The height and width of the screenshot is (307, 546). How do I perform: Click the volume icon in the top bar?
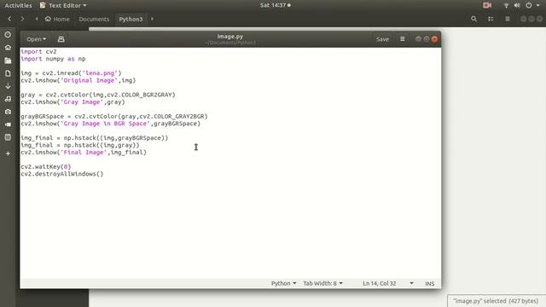pos(517,5)
